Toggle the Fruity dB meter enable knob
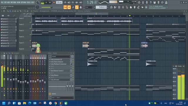Image resolution: width=188 pixels, height=106 pixels. (71, 80)
